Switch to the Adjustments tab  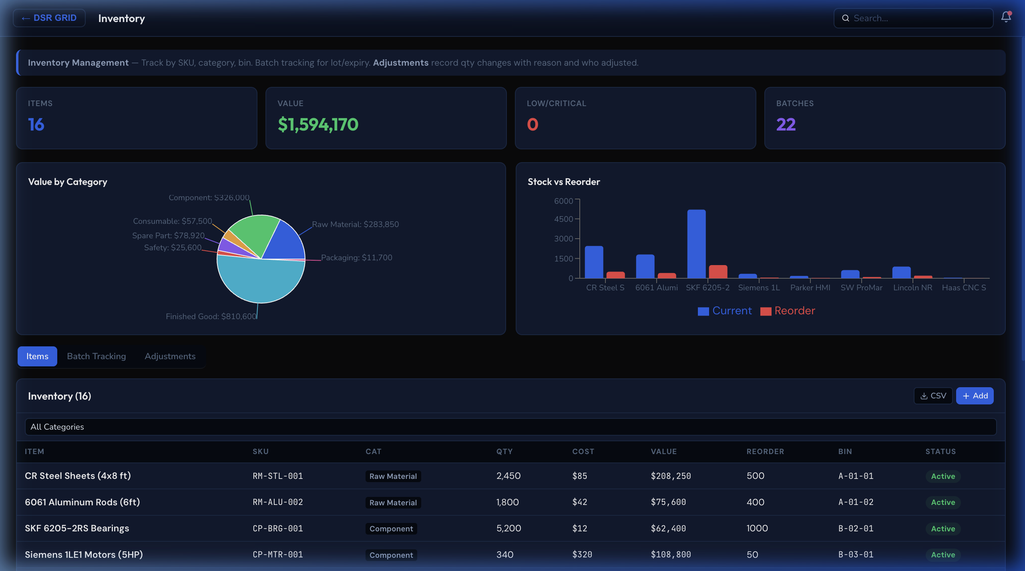(170, 356)
